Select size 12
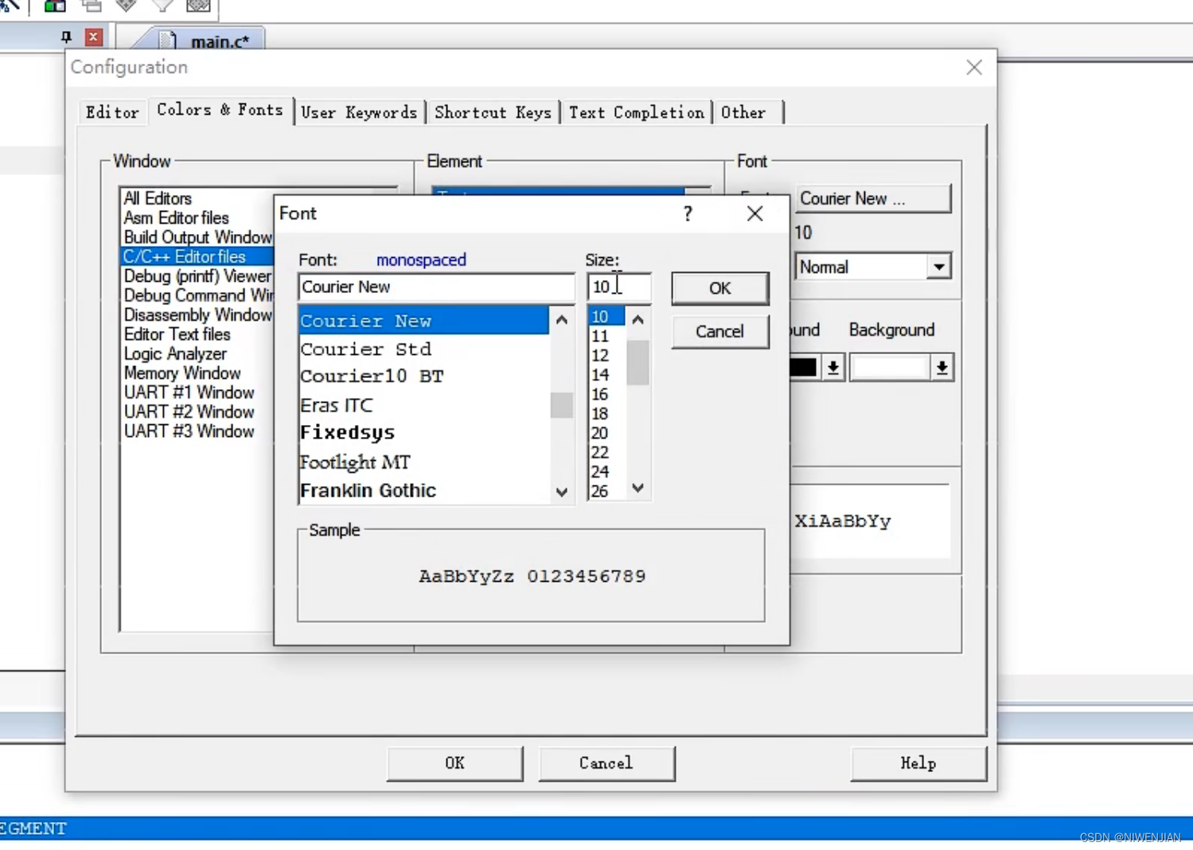Viewport: 1193px width, 850px height. 606,356
